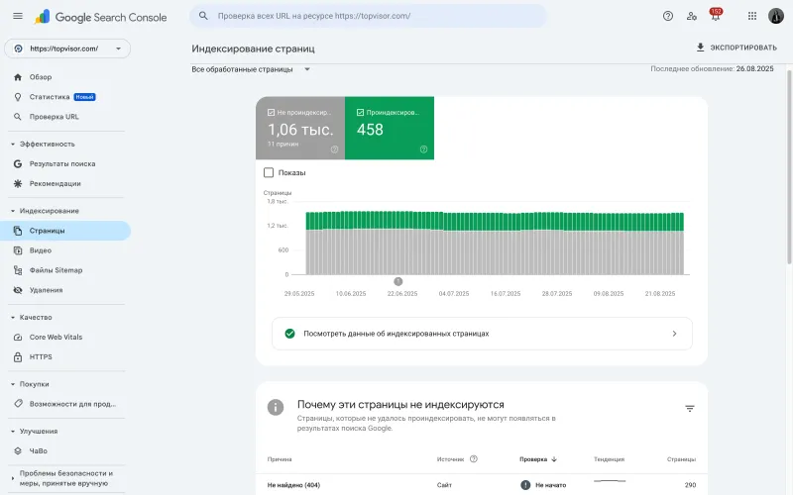Toggle the not-indexed 1,06 тыс. checkbox card
This screenshot has height=495, width=793.
[x=300, y=129]
